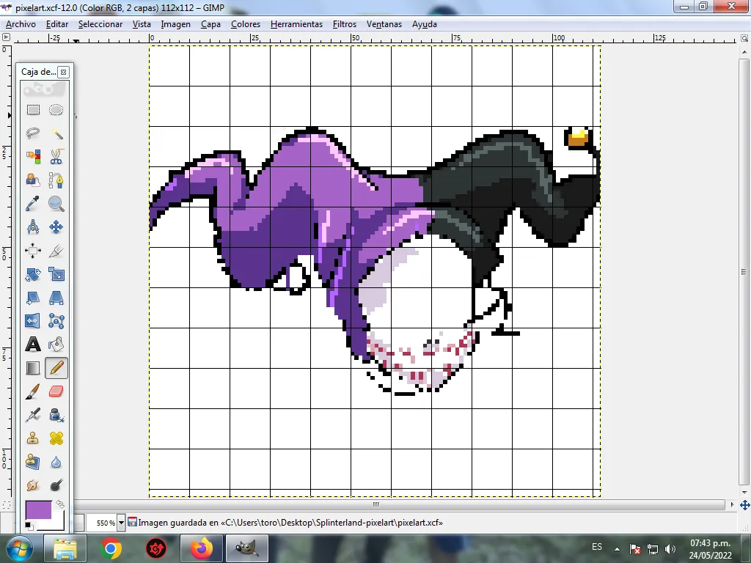Close the Caja de herramientas panel
Image resolution: width=751 pixels, height=563 pixels.
point(63,73)
